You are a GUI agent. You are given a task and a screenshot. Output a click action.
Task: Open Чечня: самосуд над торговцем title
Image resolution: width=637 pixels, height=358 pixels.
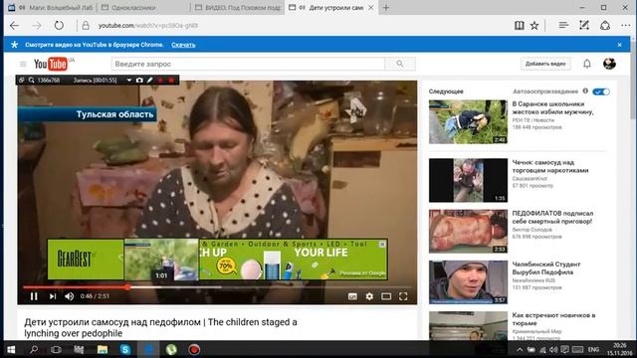550,166
